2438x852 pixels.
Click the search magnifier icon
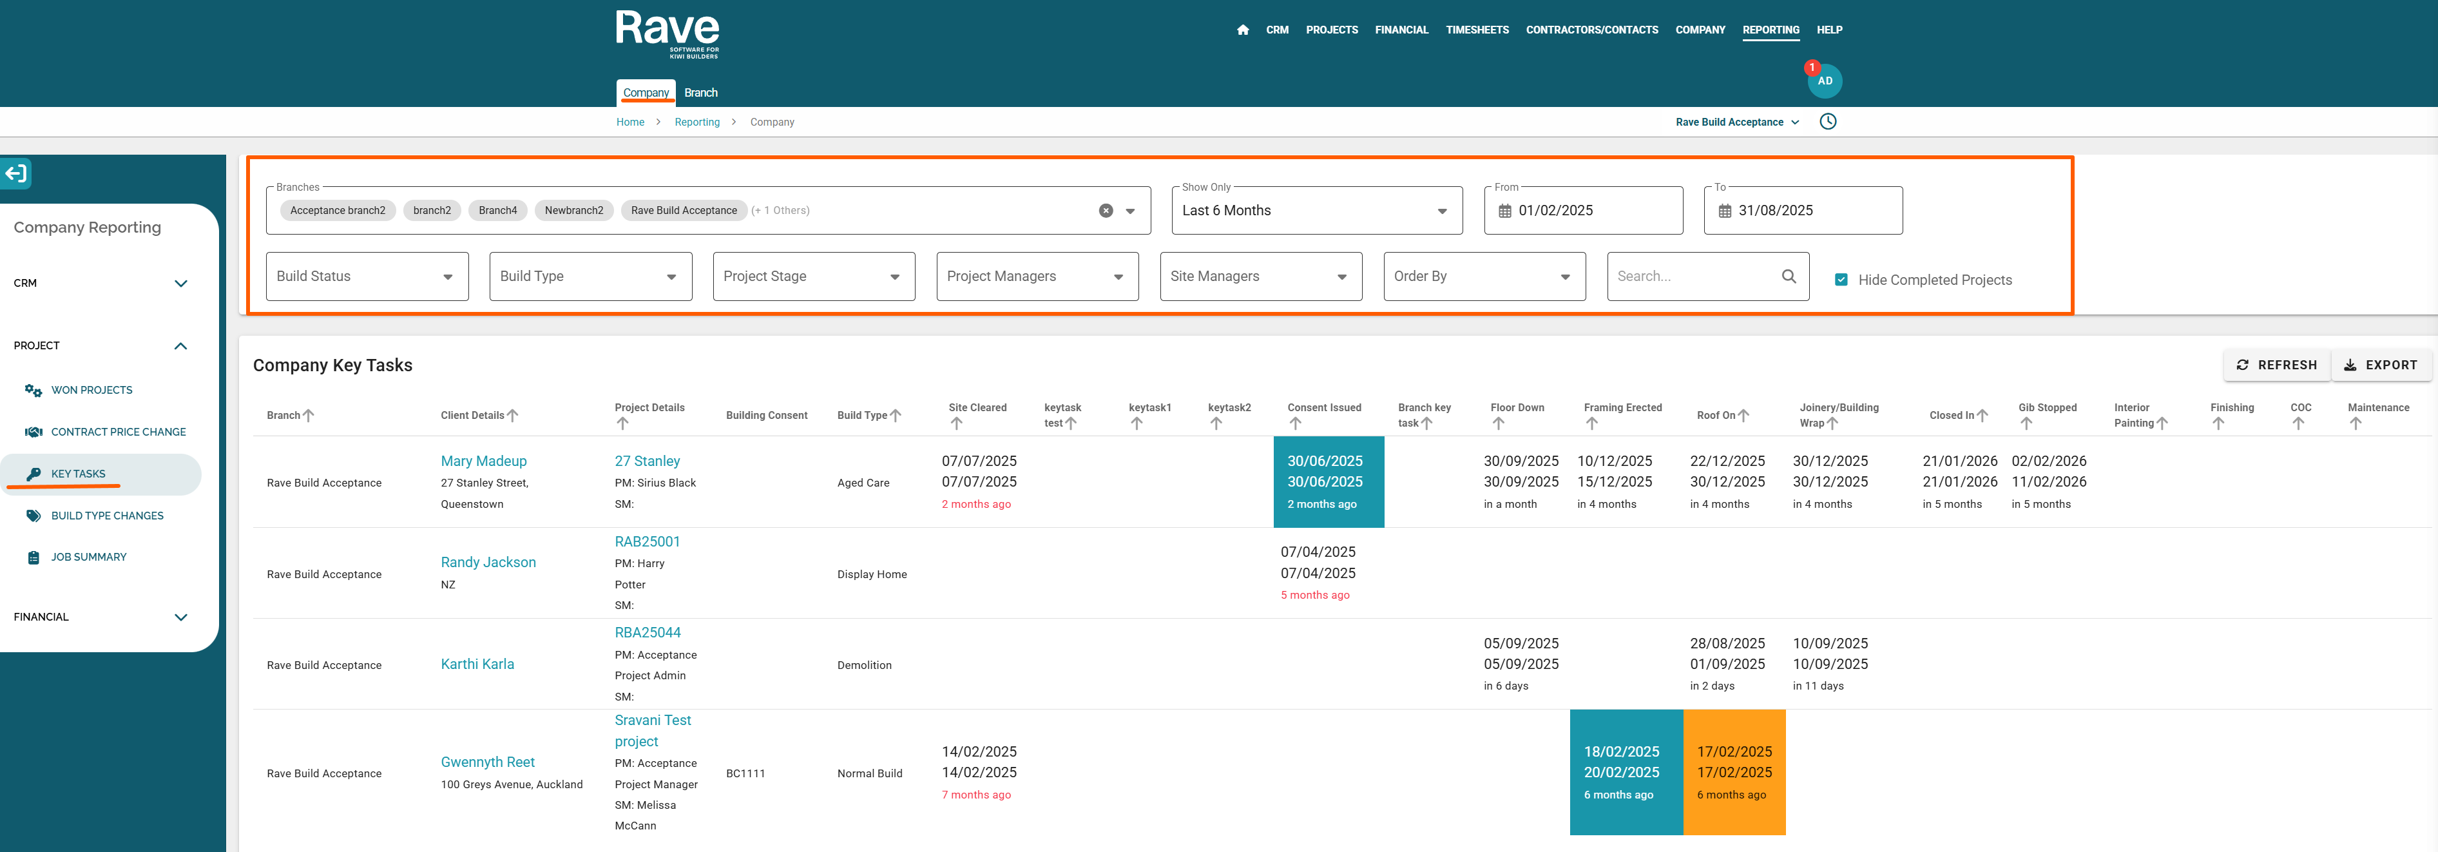1788,276
